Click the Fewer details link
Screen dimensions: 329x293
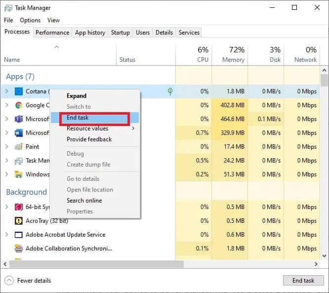tap(34, 281)
